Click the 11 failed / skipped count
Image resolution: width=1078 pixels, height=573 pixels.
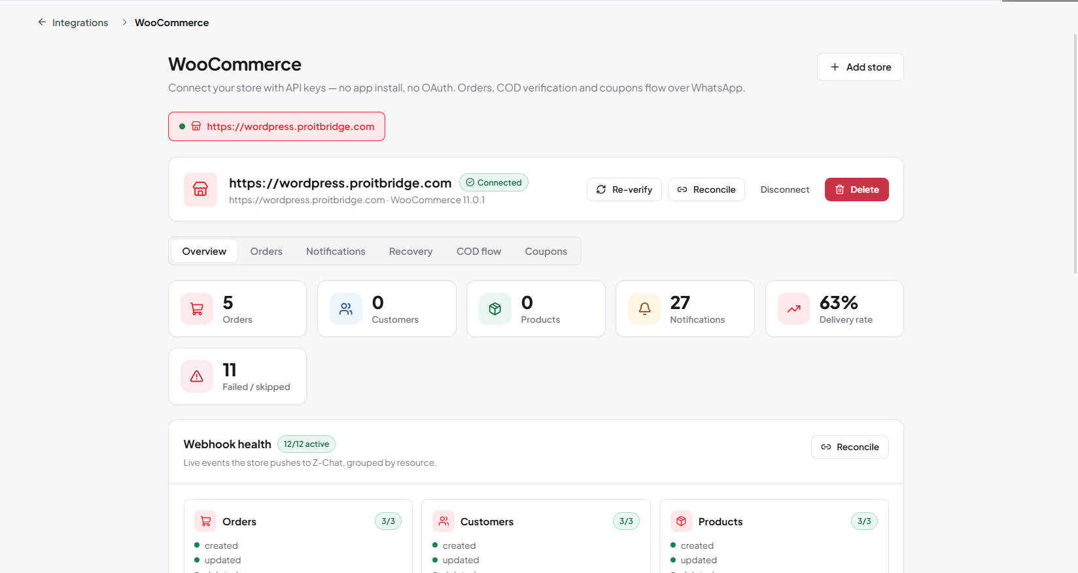click(x=230, y=370)
